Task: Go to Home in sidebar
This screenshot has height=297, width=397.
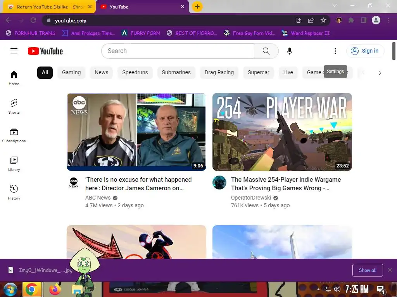Action: [x=14, y=78]
